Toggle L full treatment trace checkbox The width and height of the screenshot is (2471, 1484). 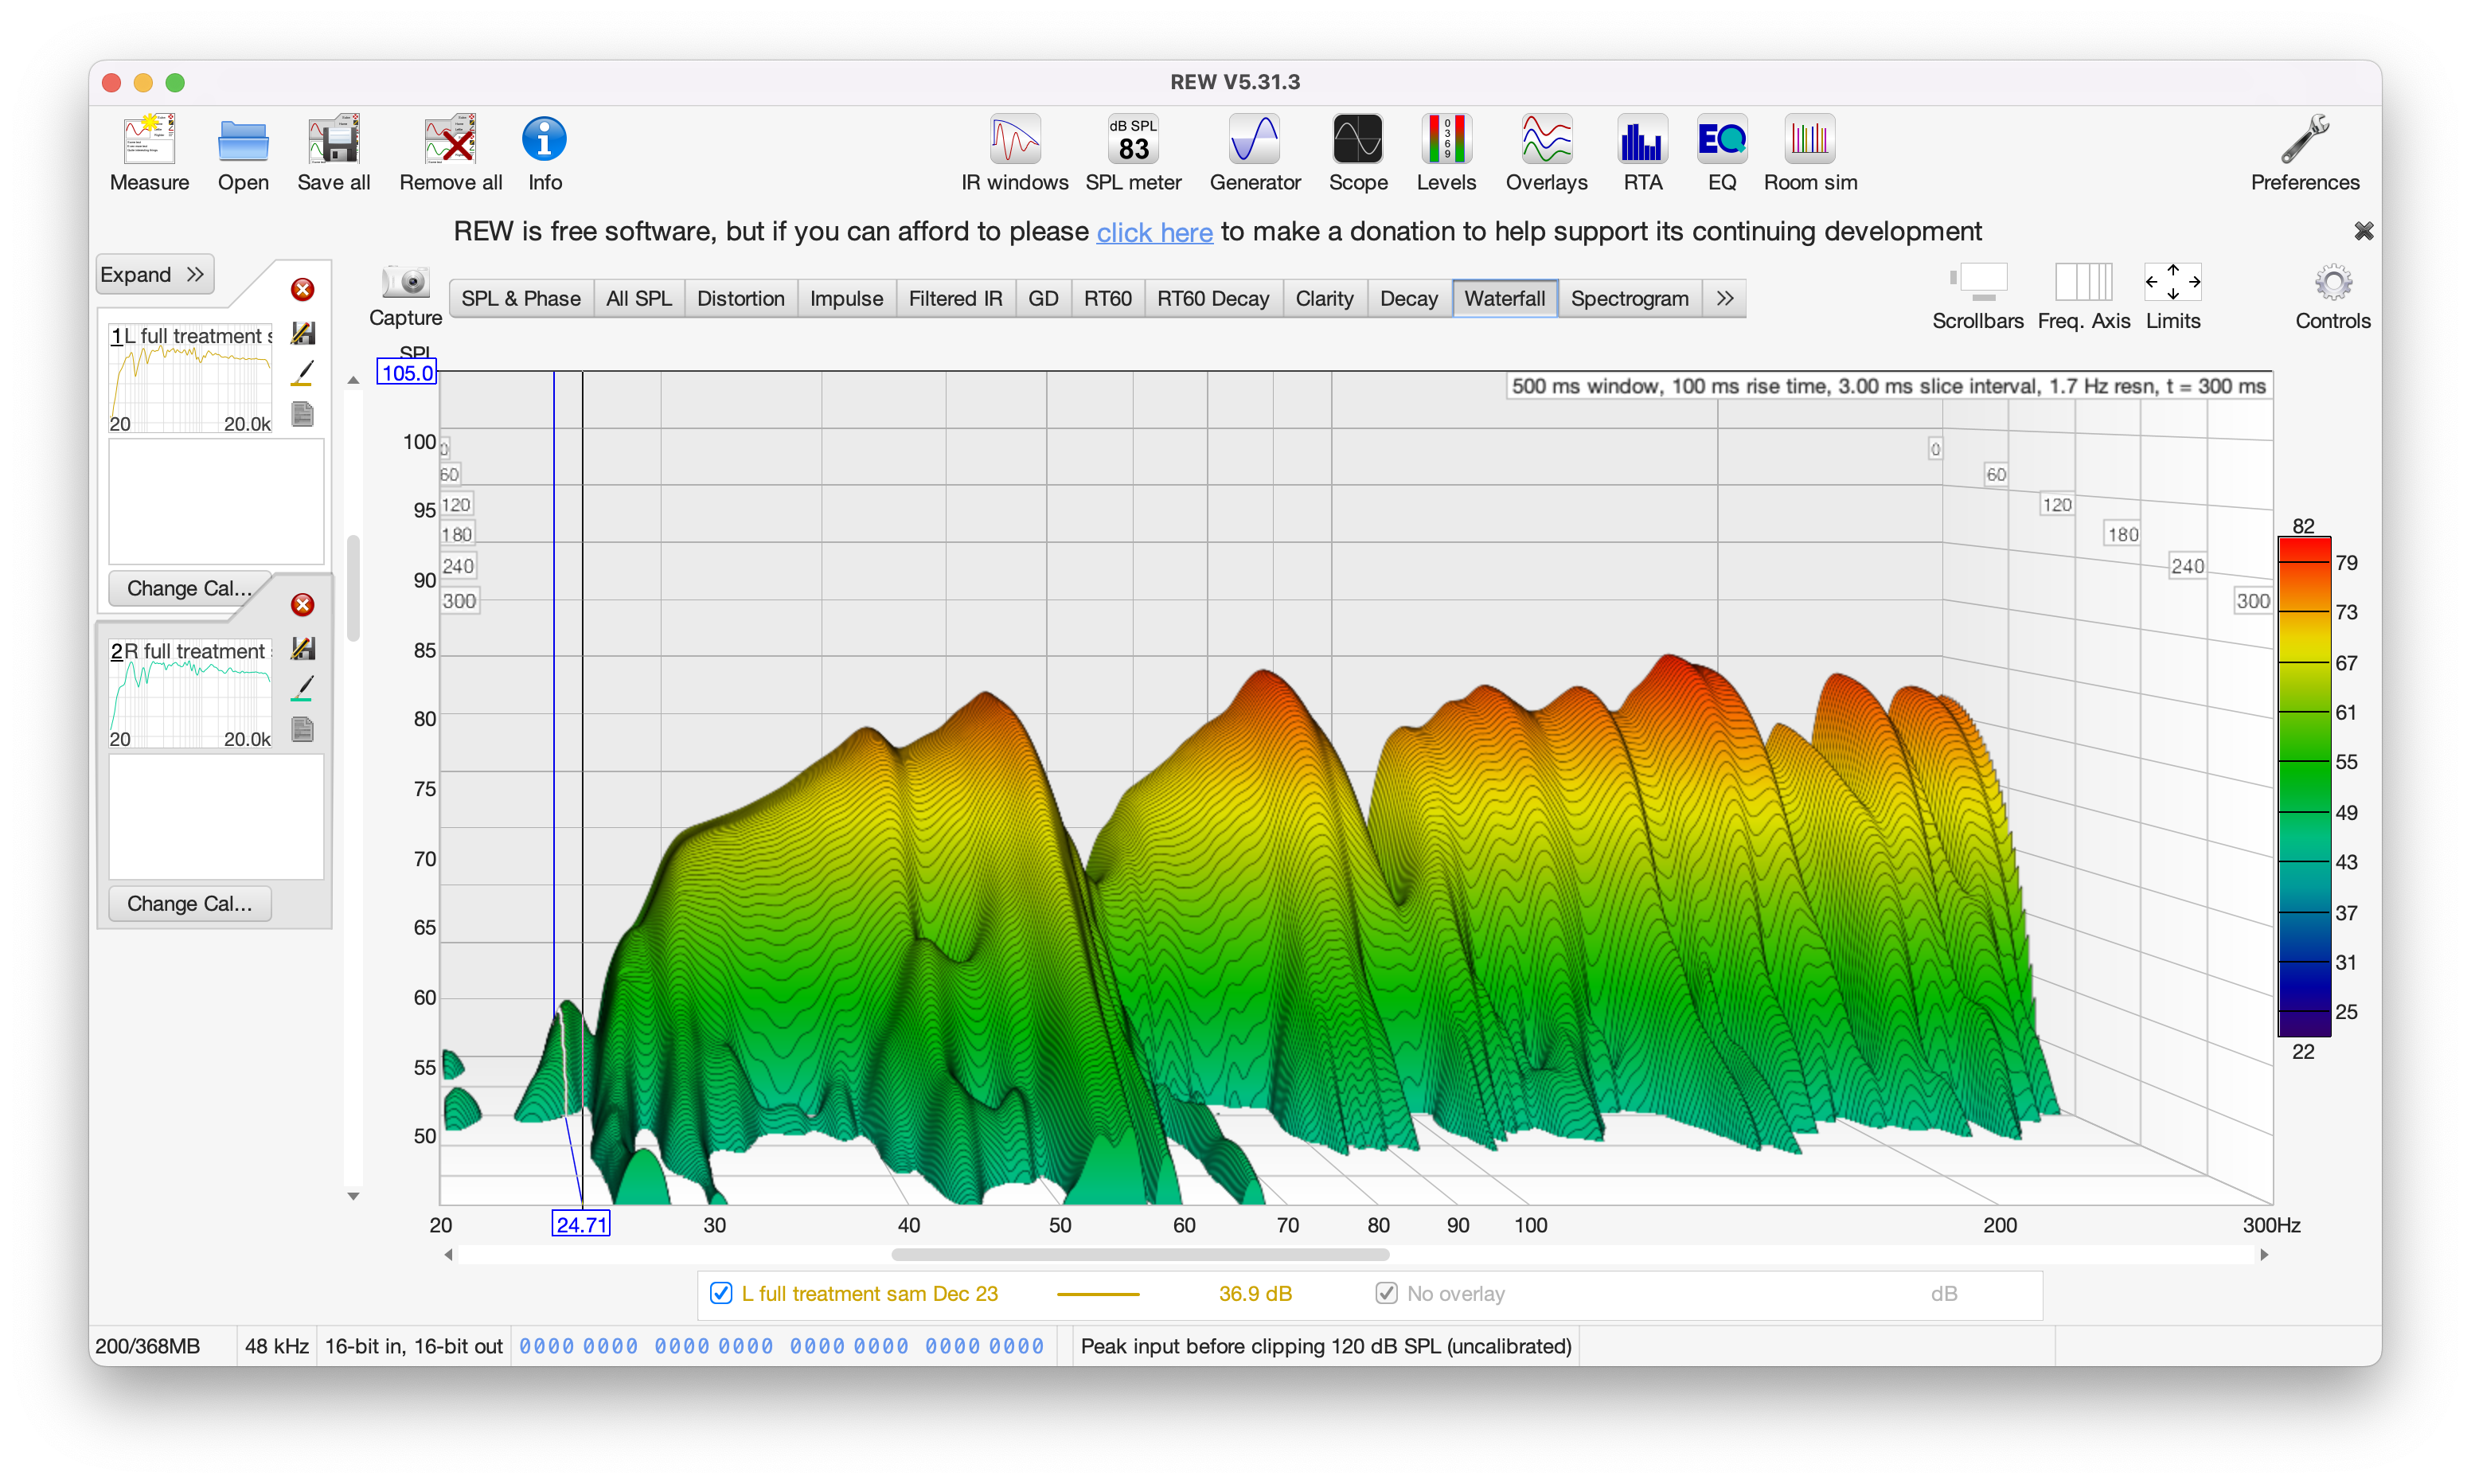[x=720, y=1293]
